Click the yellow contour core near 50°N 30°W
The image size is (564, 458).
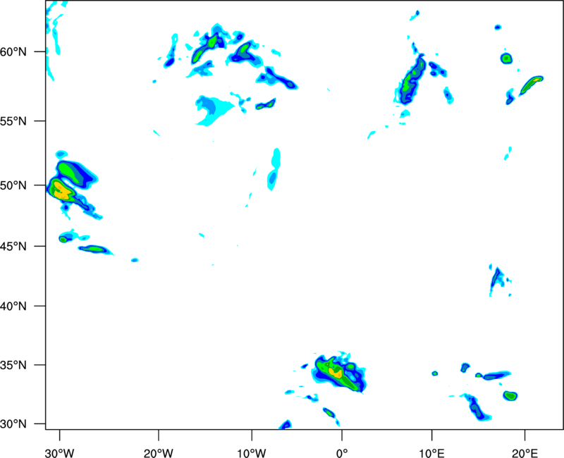61,191
